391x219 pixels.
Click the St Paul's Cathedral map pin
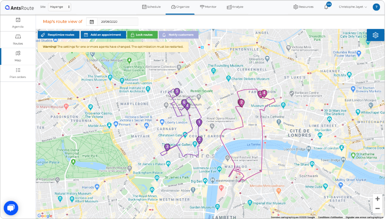tap(279, 122)
